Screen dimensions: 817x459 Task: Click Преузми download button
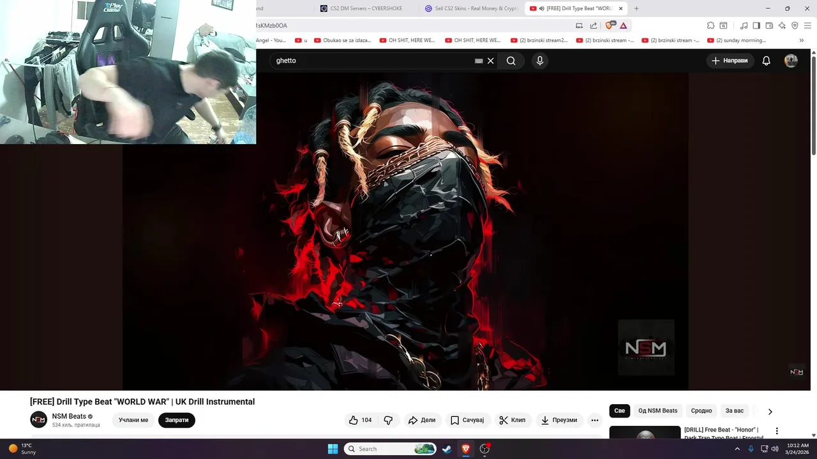559,420
